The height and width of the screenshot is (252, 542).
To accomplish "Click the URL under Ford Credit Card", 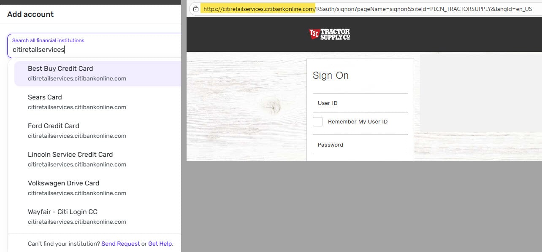I will pyautogui.click(x=77, y=136).
